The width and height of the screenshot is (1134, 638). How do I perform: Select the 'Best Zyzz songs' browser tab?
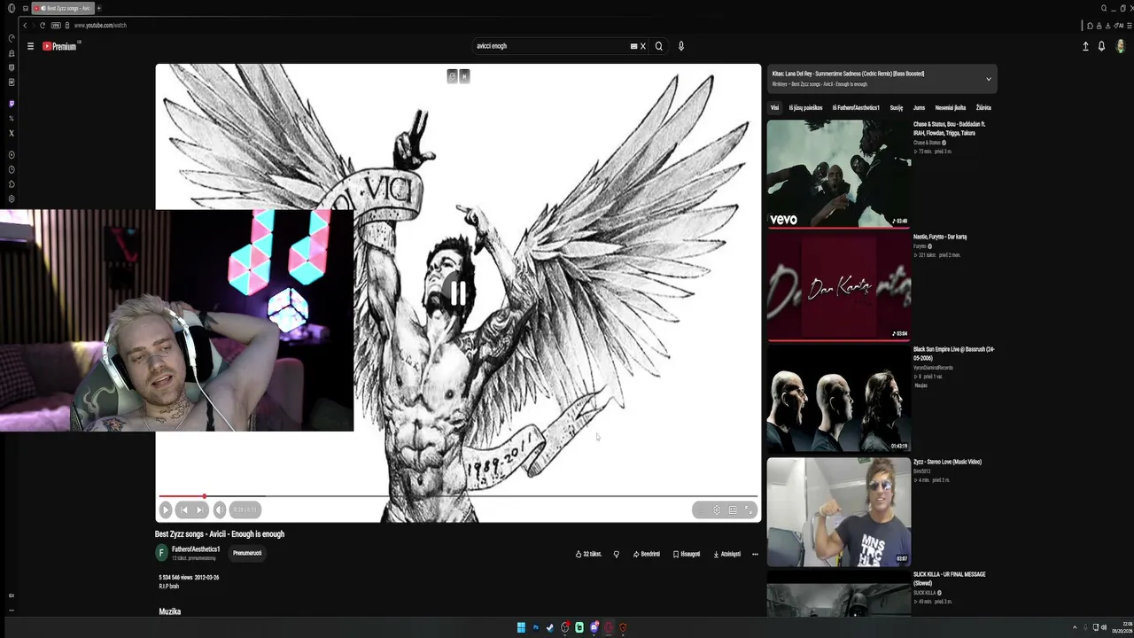click(x=62, y=8)
